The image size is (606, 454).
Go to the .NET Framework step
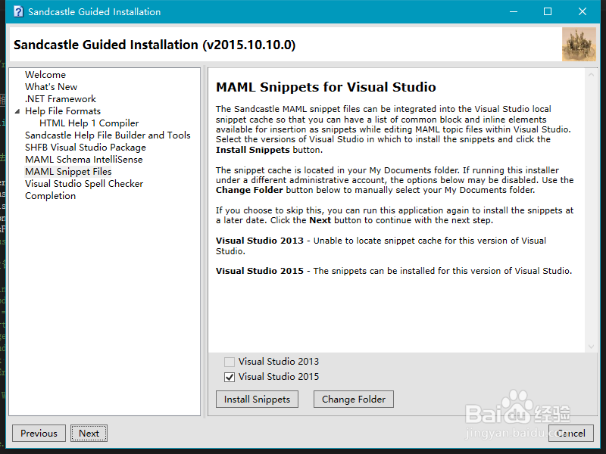[61, 99]
